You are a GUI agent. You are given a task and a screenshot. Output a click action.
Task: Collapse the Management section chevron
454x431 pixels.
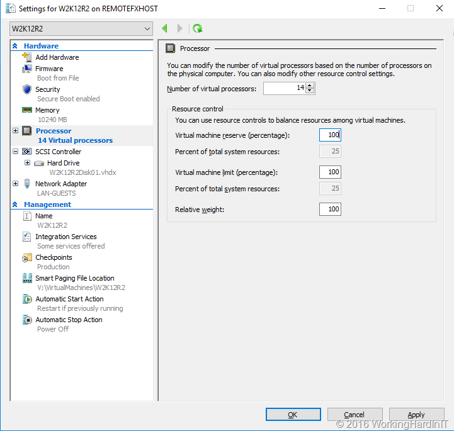[x=15, y=204]
